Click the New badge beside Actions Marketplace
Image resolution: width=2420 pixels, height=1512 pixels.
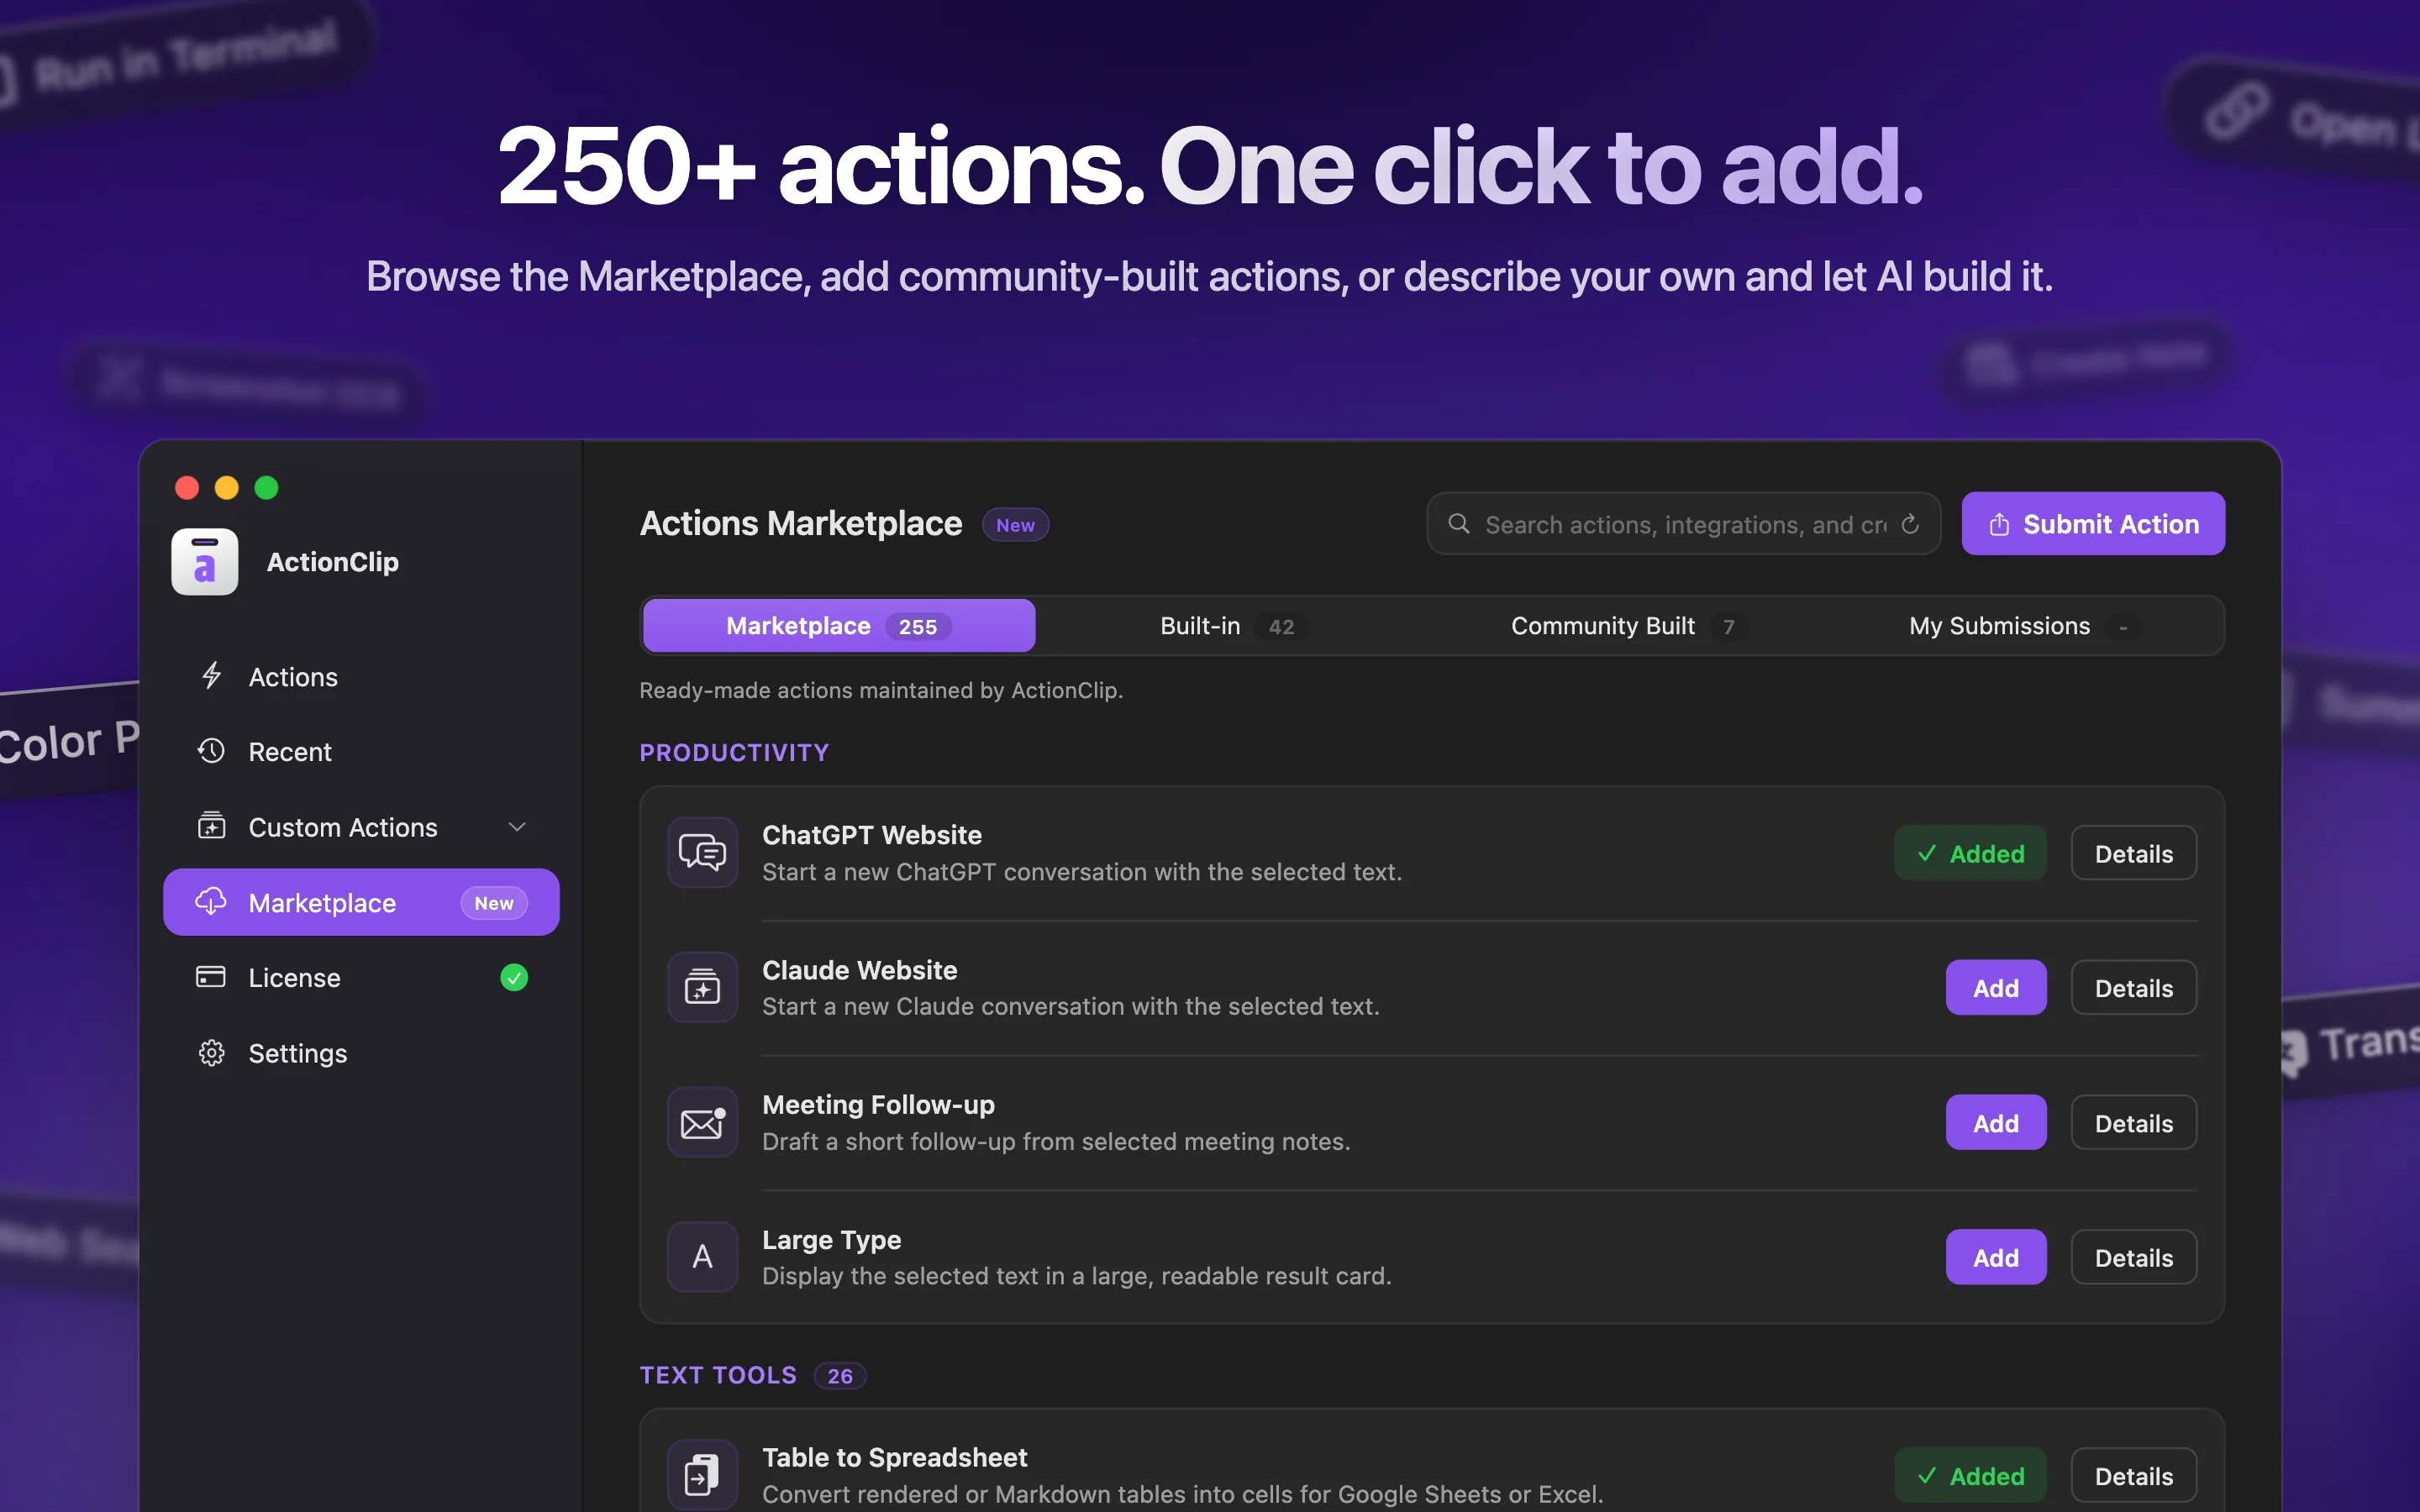(1015, 524)
